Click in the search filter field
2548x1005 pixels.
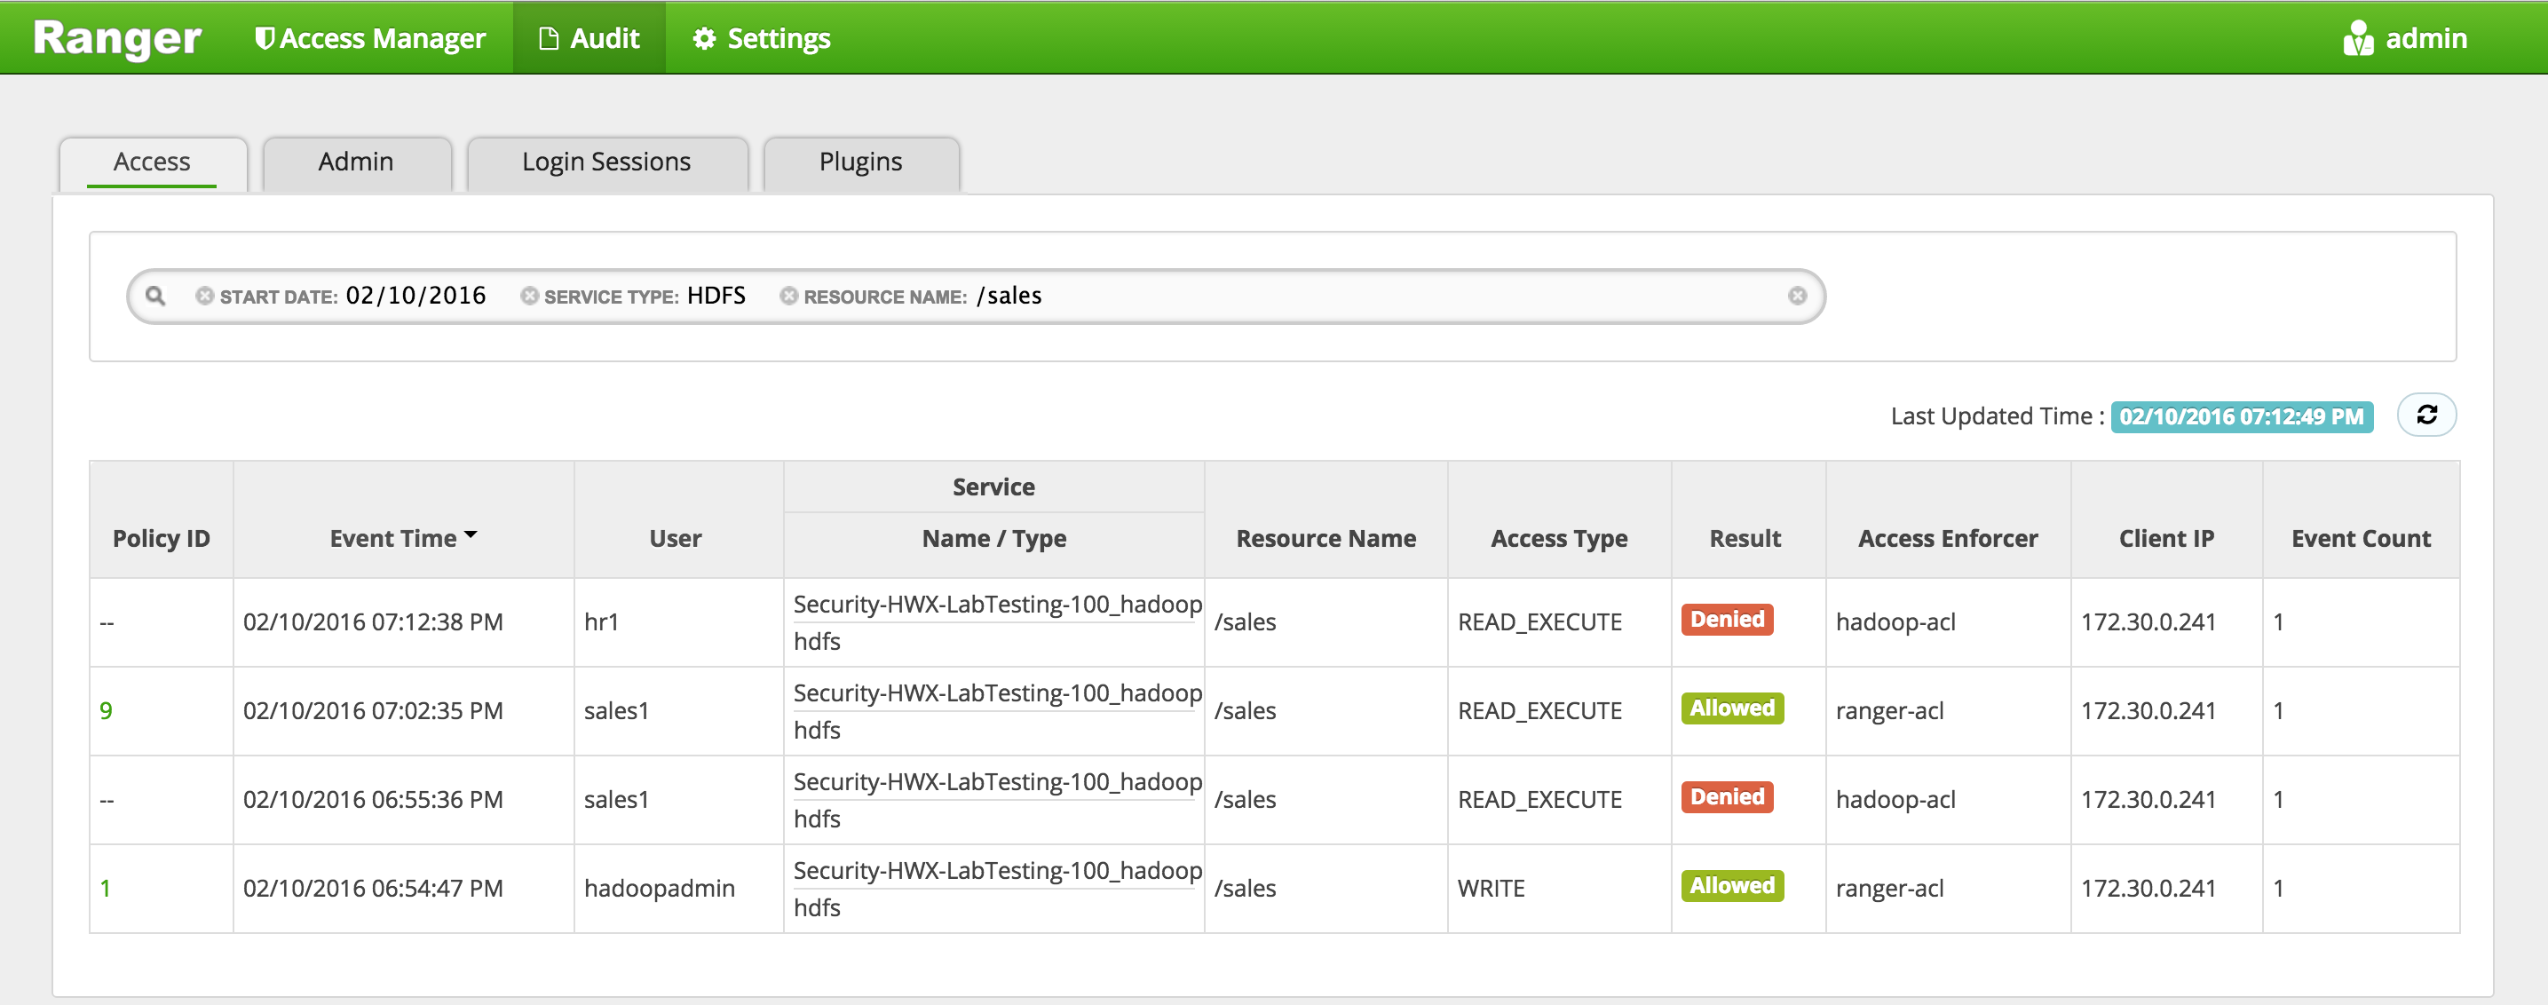1385,296
